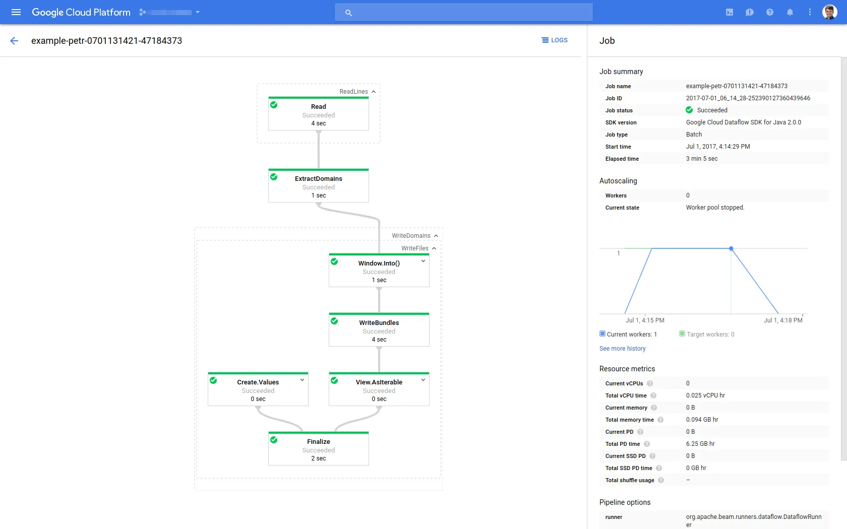This screenshot has width=847, height=529.
Task: Click the Start time value
Action: [718, 147]
